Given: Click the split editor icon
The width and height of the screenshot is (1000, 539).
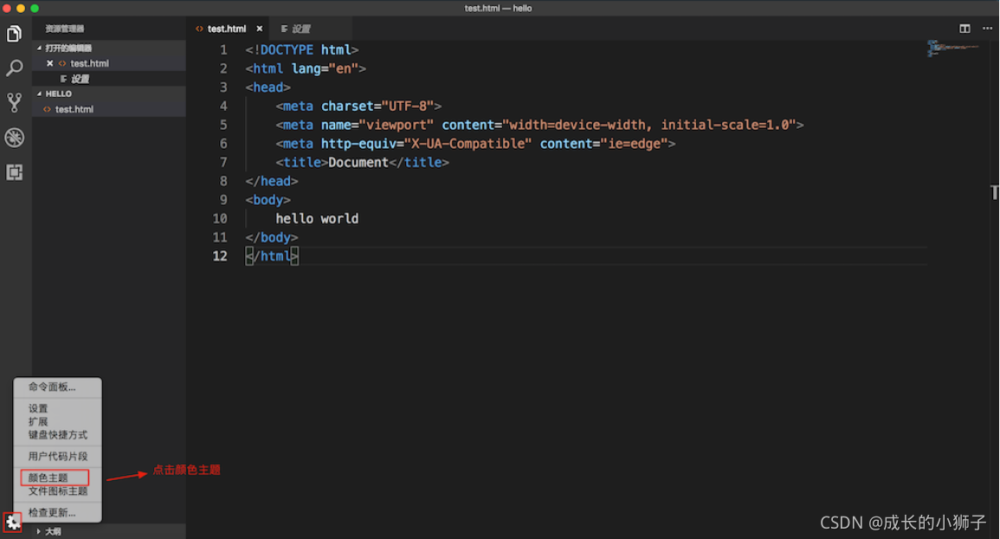Looking at the screenshot, I should tap(965, 29).
